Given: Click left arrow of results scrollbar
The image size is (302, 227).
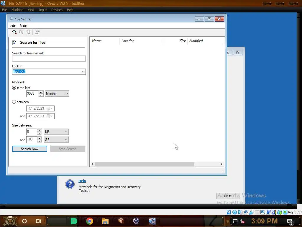Looking at the screenshot, I should click(x=93, y=164).
